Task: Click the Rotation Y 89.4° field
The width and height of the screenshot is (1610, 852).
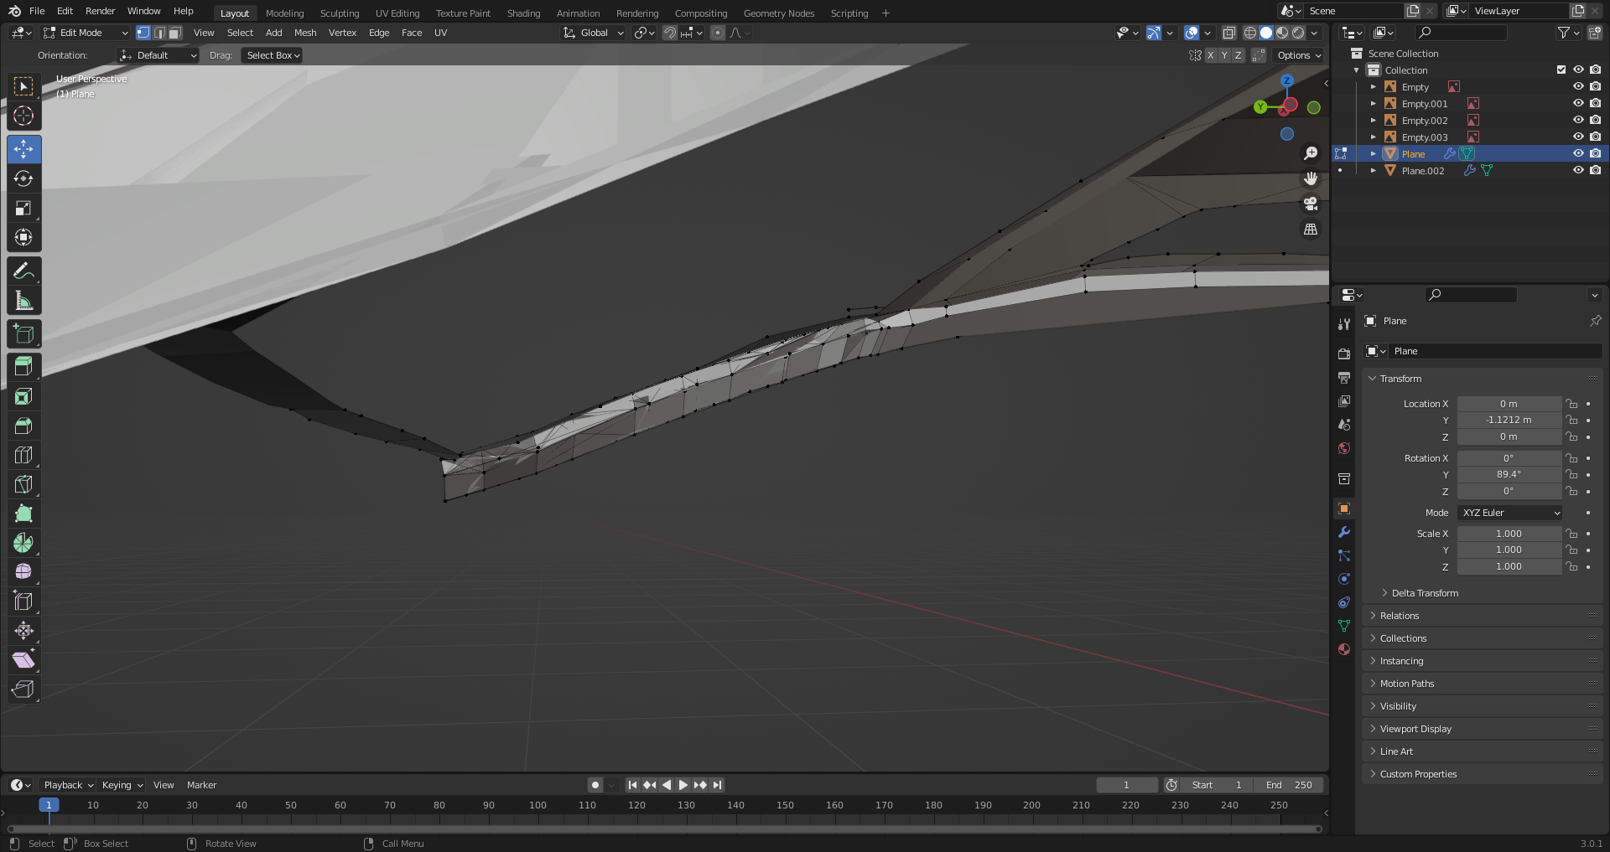Action: [1509, 475]
